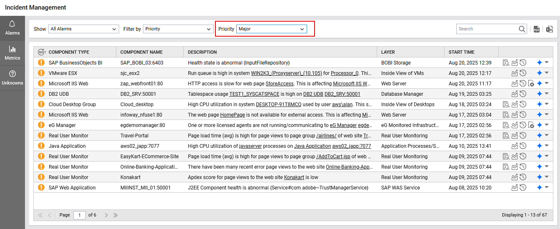Open settings-page icon for zap_webfront01:80 row
This screenshot has width=560, height=229.
point(531,84)
